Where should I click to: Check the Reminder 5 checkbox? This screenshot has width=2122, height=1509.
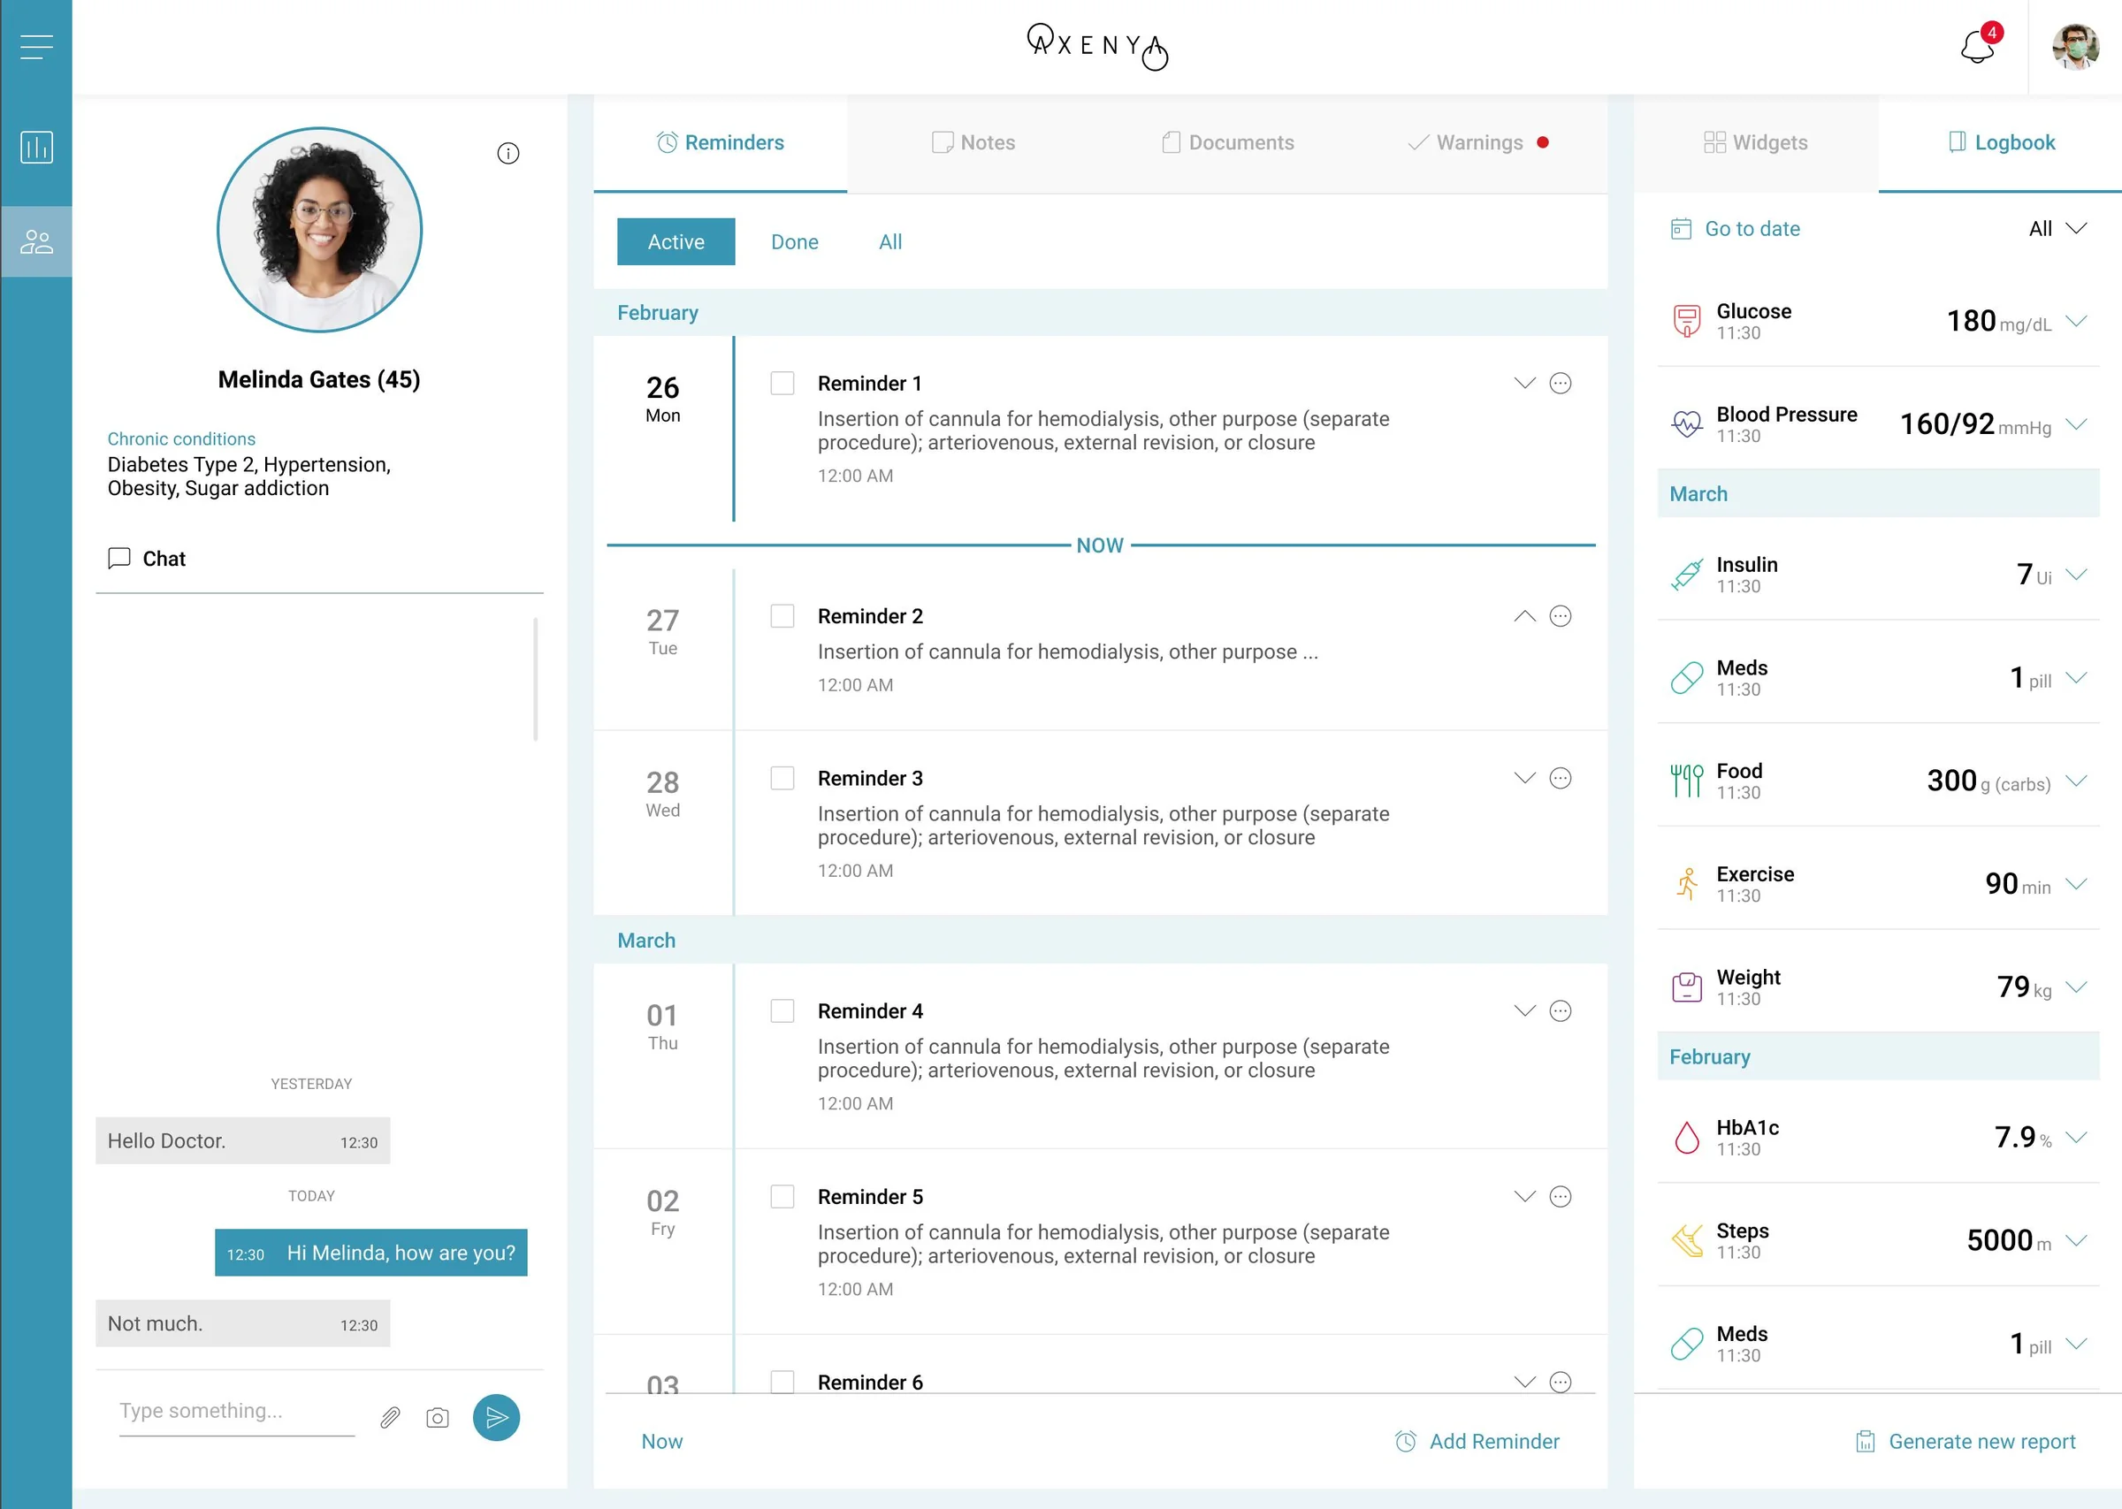782,1197
